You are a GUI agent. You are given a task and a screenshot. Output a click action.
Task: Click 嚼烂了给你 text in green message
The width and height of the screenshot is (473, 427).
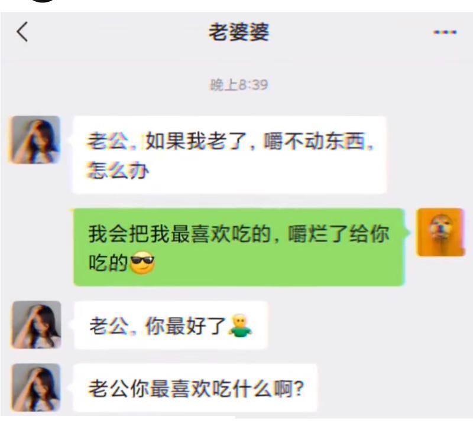338,233
